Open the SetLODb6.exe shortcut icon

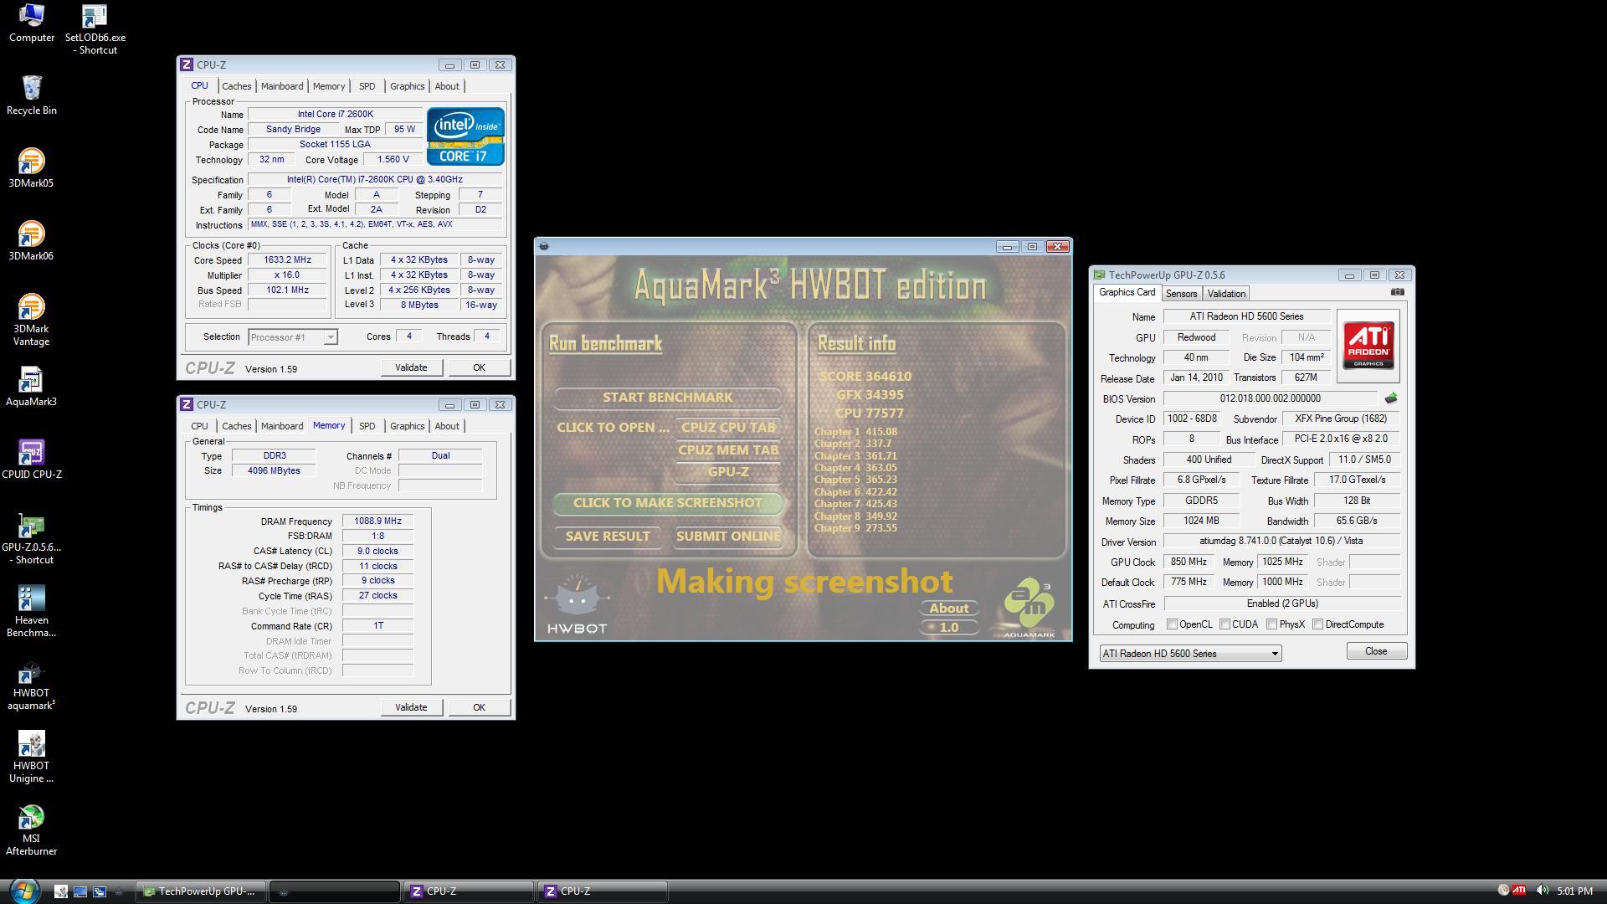click(x=95, y=30)
